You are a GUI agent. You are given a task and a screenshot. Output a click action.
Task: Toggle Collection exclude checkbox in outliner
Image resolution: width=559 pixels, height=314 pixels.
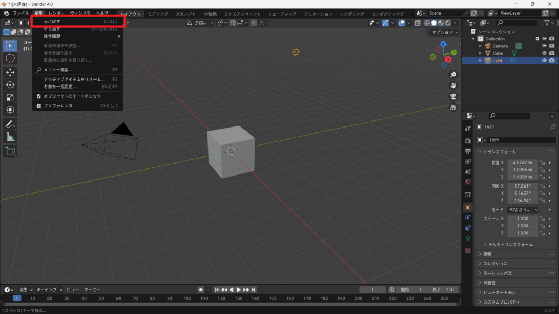click(x=537, y=39)
